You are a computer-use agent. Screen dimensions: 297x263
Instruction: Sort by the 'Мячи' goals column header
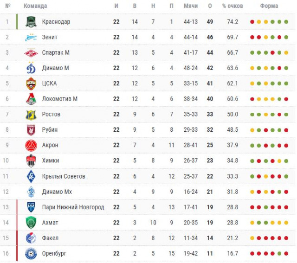[x=190, y=6]
